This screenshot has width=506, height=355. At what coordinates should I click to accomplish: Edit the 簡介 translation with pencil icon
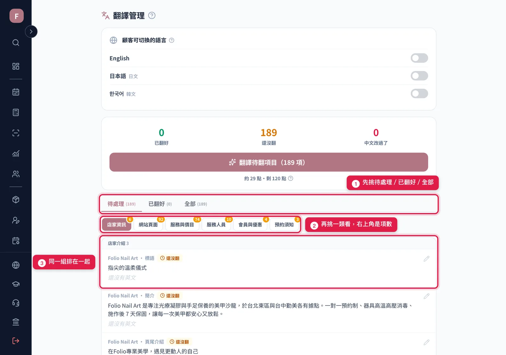(x=427, y=296)
